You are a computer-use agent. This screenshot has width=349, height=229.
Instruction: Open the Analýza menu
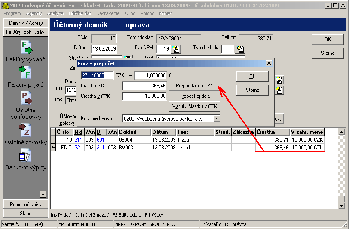click(x=55, y=13)
